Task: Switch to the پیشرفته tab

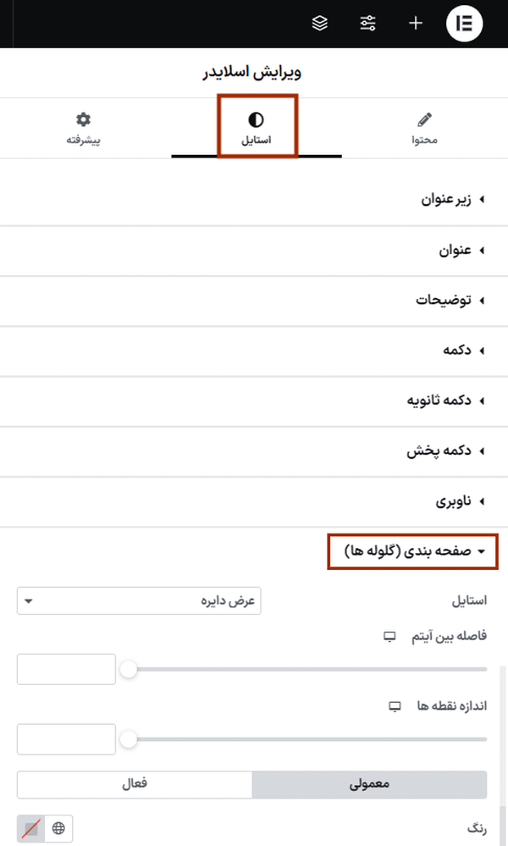Action: click(x=83, y=127)
